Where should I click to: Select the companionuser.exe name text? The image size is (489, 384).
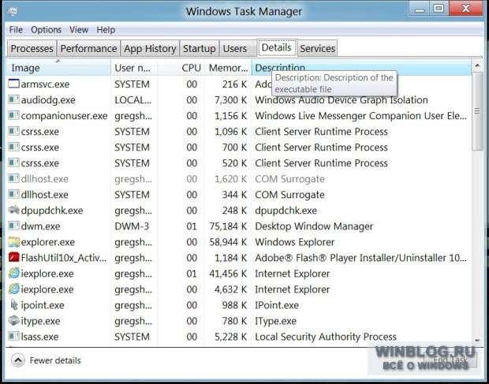(64, 116)
